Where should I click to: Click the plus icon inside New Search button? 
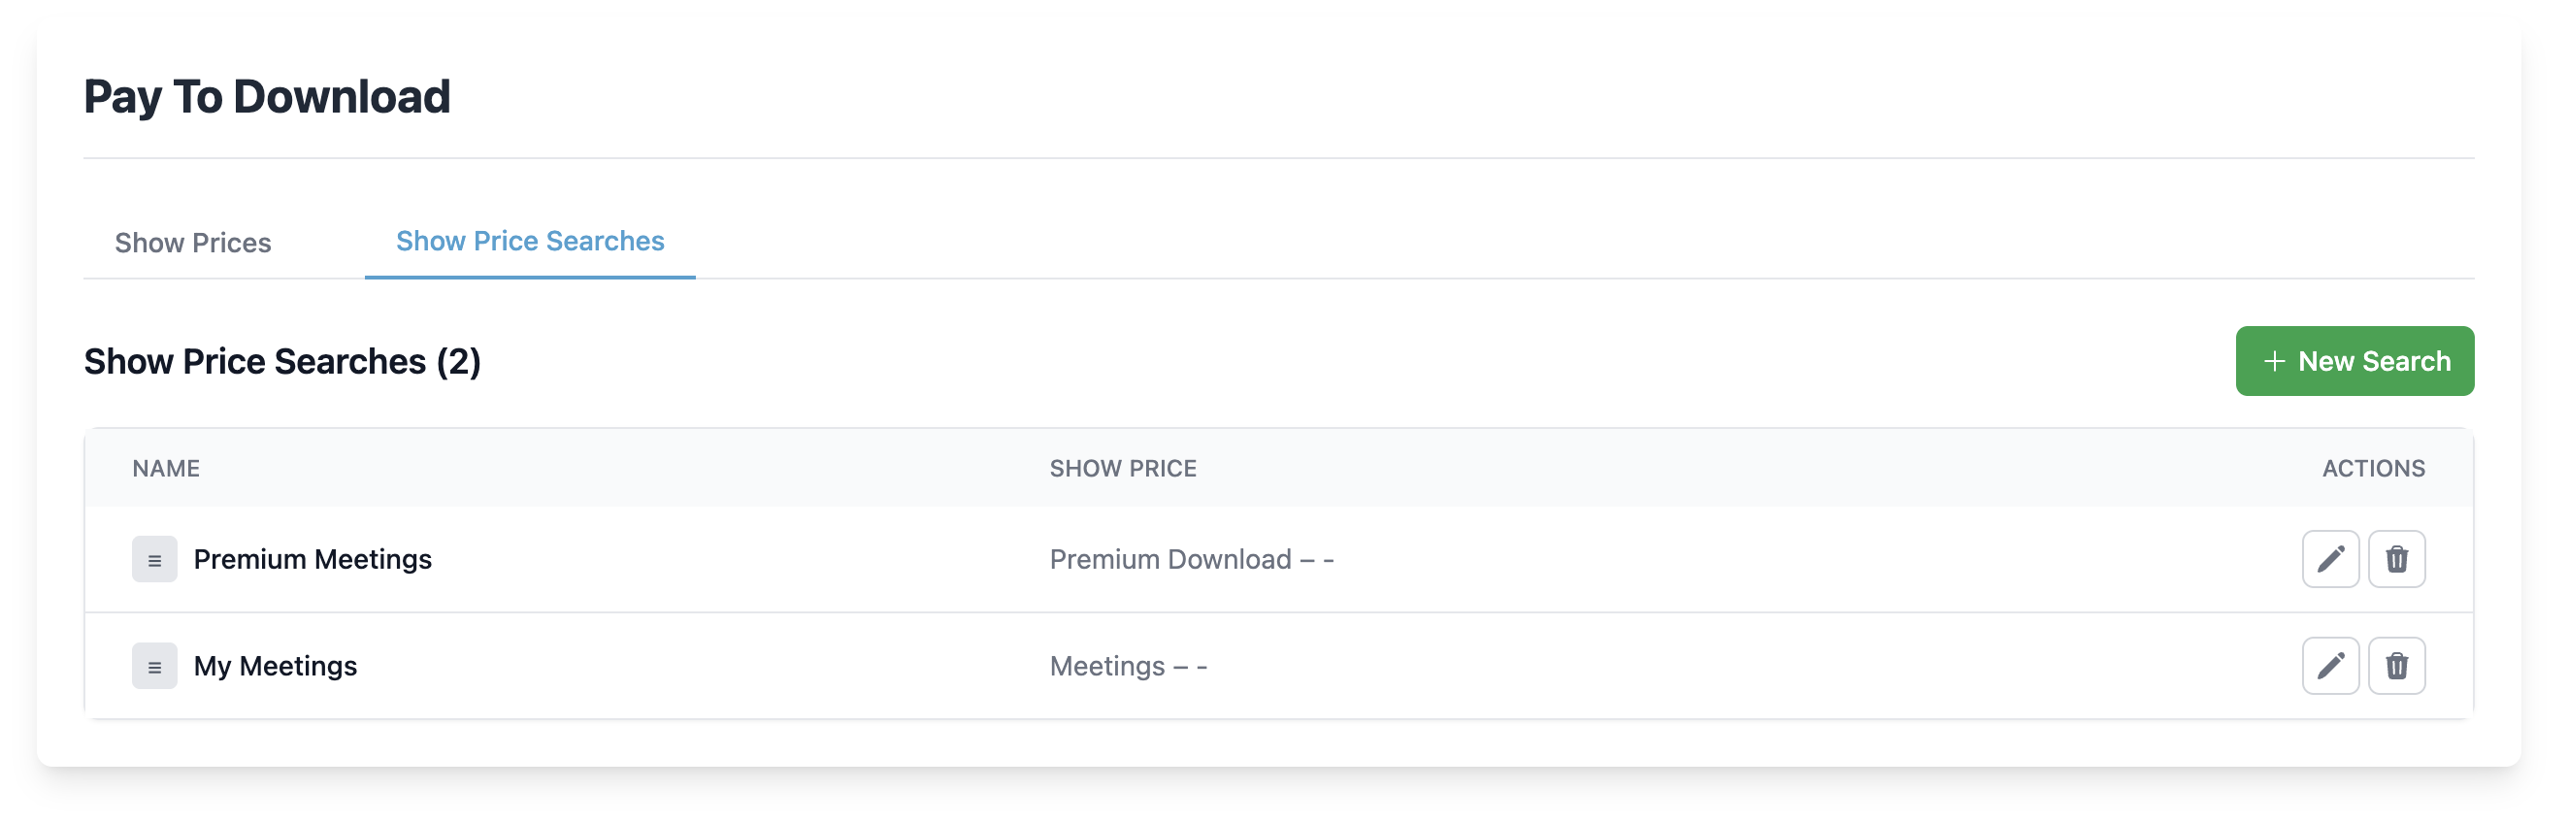click(x=2275, y=361)
